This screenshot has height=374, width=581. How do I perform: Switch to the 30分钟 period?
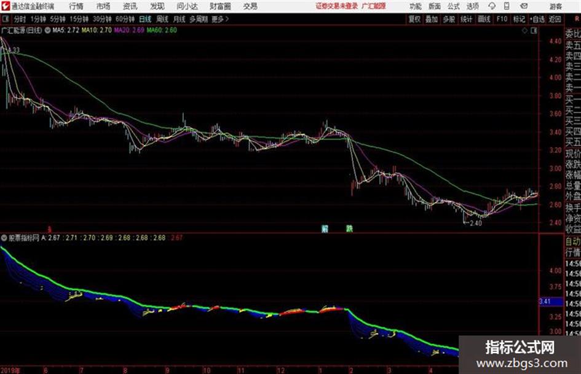coord(102,19)
